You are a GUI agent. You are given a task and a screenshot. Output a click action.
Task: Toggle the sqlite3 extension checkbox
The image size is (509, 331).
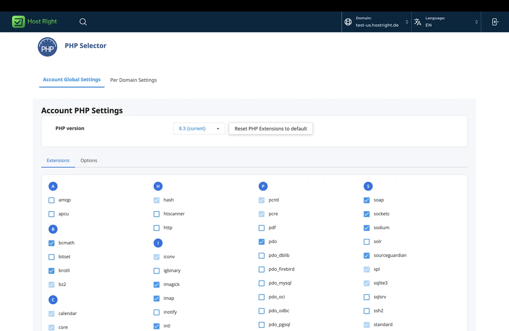(x=367, y=283)
